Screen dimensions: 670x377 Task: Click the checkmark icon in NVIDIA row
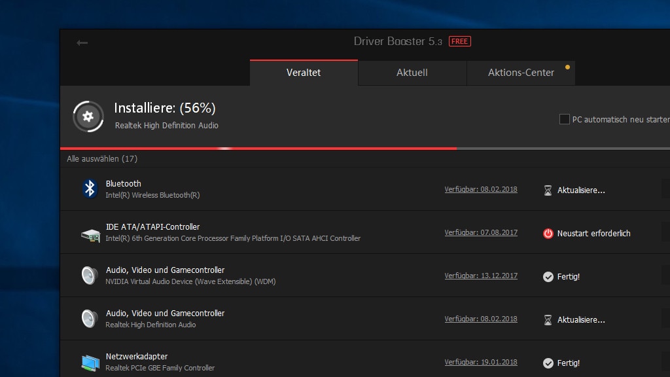coord(548,277)
